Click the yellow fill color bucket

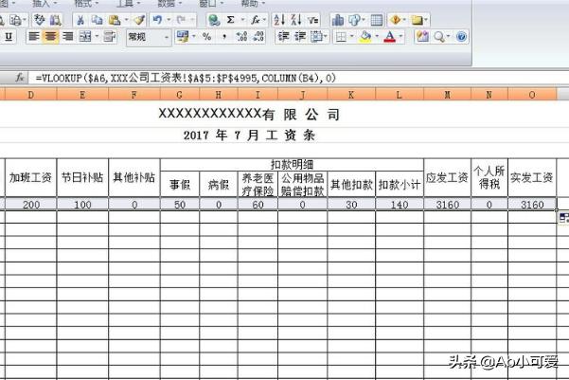click(x=365, y=37)
